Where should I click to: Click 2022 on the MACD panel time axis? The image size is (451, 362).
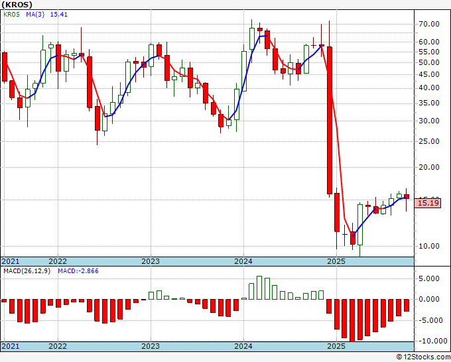pos(58,346)
